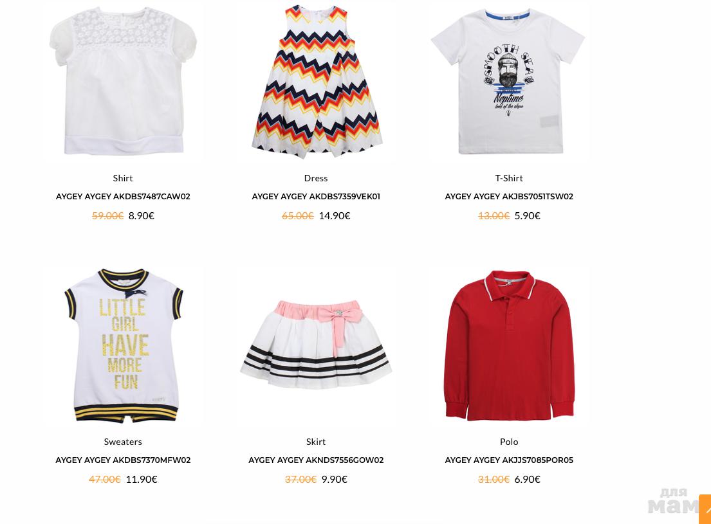Select the Shirt category label

[x=123, y=178]
